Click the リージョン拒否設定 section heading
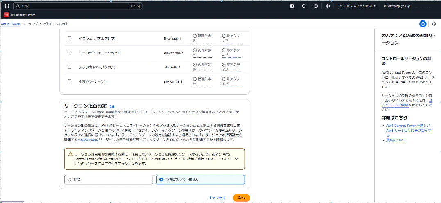The width and height of the screenshot is (441, 203). (86, 106)
